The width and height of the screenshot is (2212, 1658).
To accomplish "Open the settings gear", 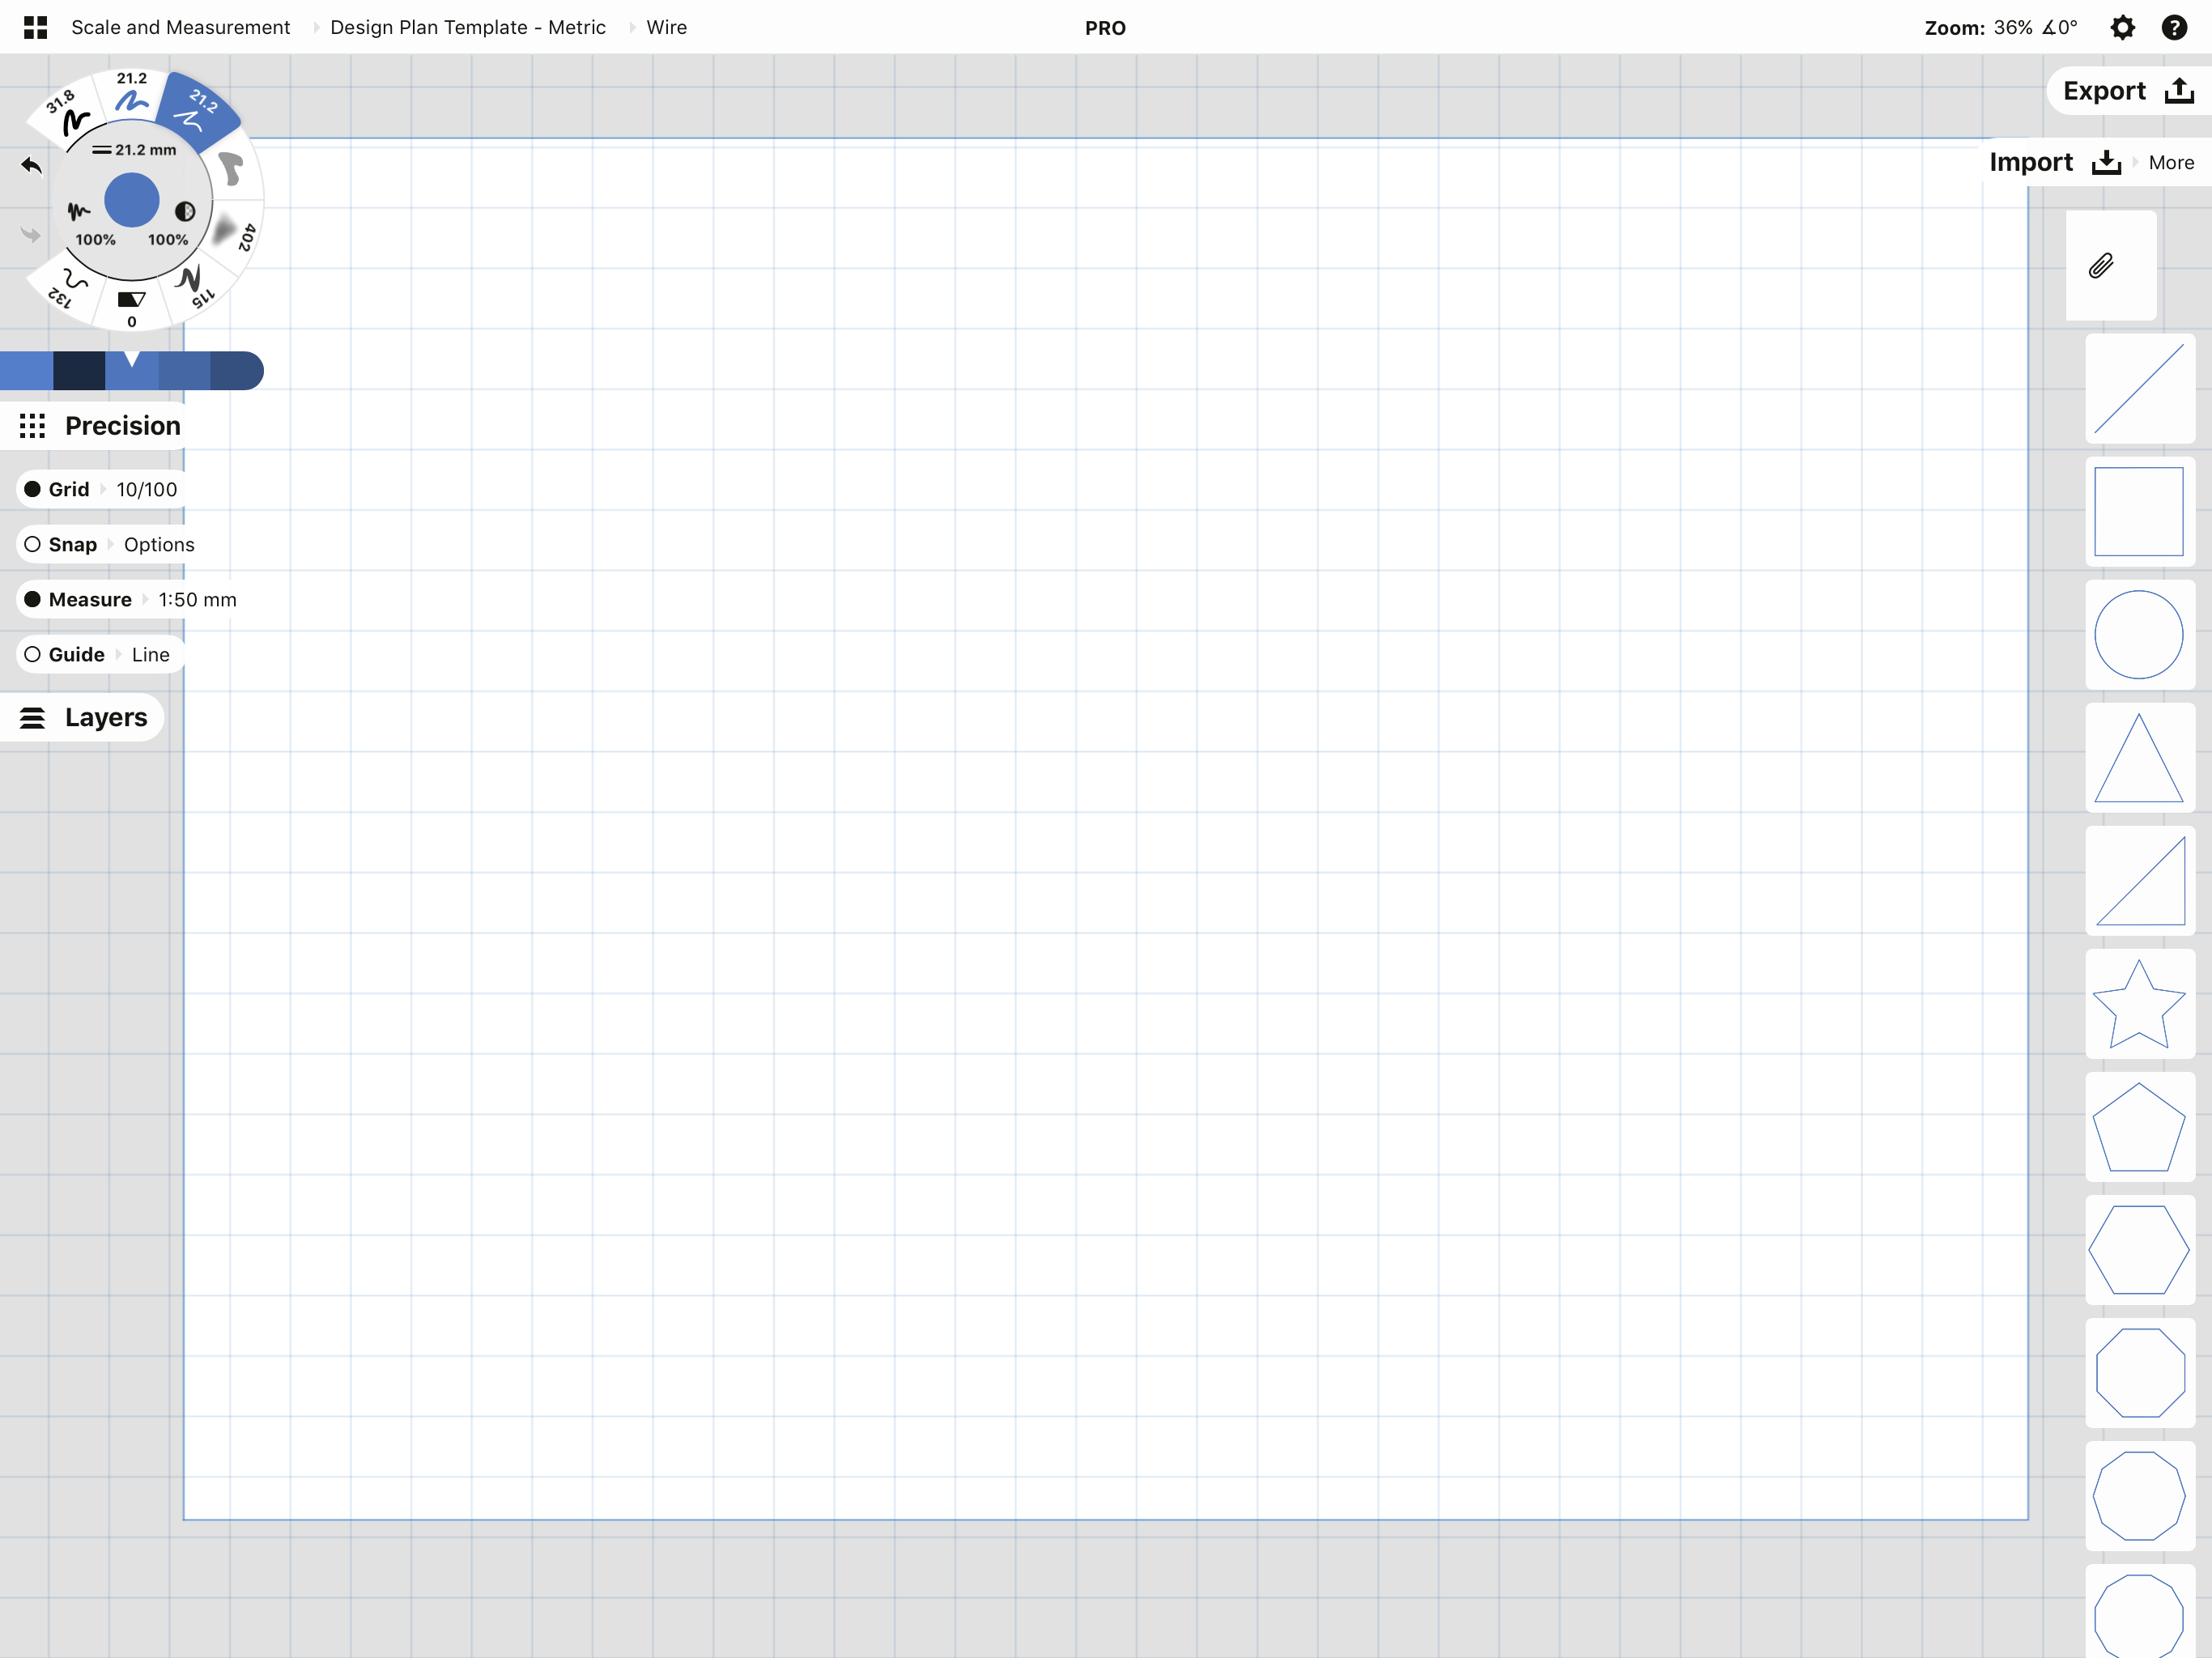I will [x=2123, y=27].
